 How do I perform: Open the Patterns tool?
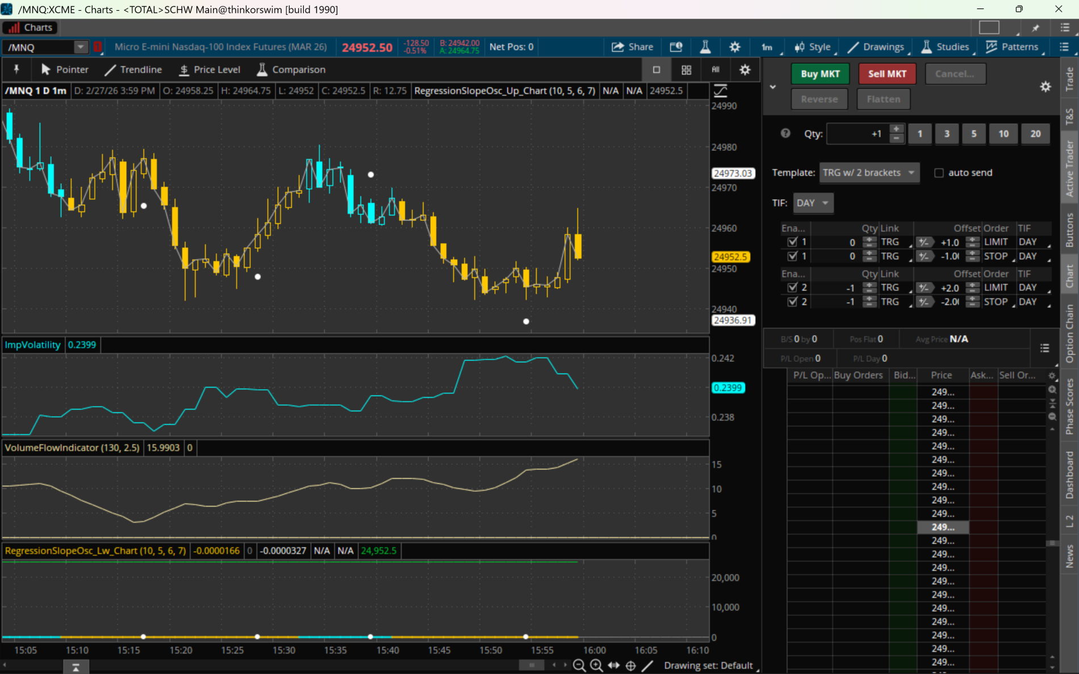pyautogui.click(x=1014, y=47)
